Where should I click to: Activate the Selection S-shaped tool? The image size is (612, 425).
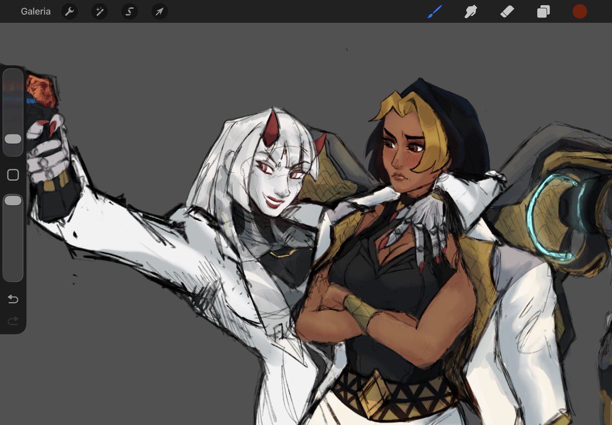coord(130,11)
